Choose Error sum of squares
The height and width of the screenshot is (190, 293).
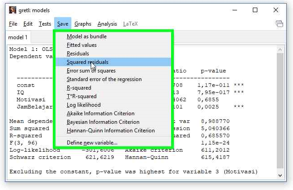point(91,71)
